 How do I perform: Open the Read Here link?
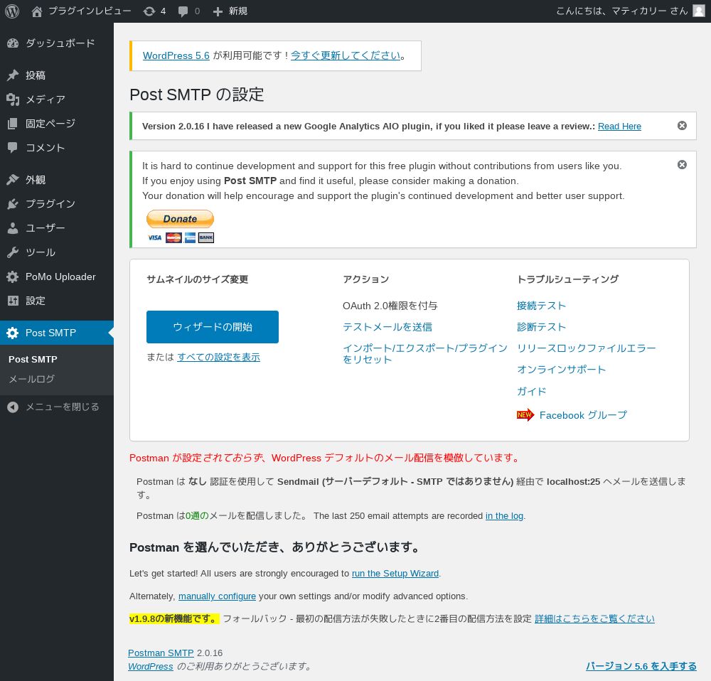[619, 126]
